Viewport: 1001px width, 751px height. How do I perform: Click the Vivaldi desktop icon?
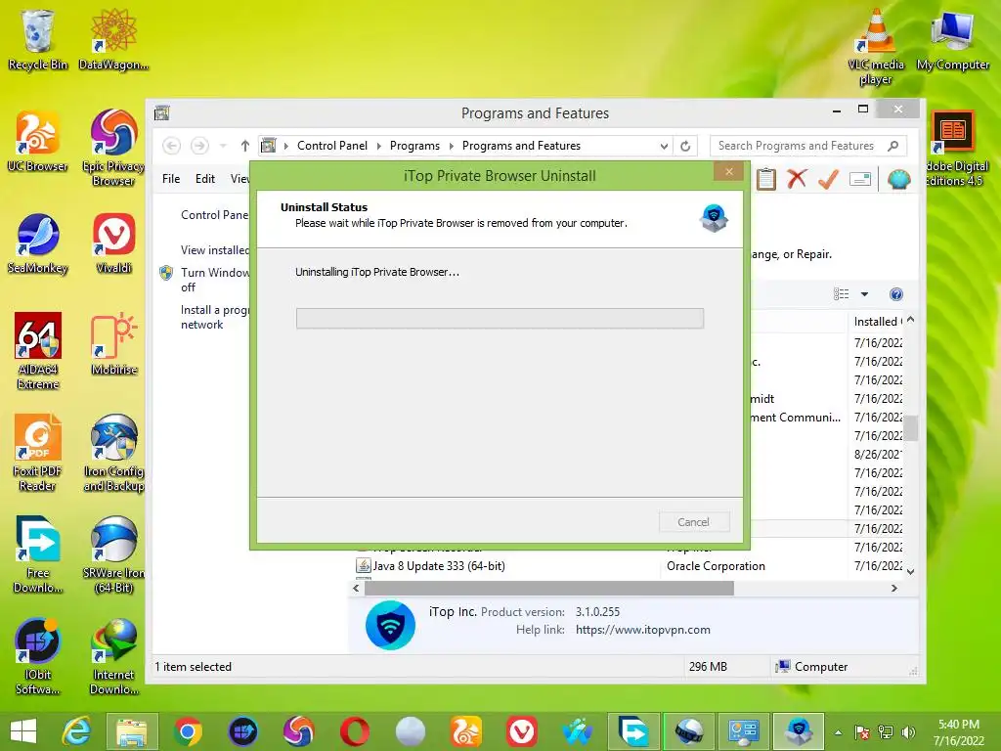[113, 243]
